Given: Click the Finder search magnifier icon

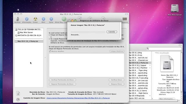Looking at the screenshot, I should pos(148,49).
